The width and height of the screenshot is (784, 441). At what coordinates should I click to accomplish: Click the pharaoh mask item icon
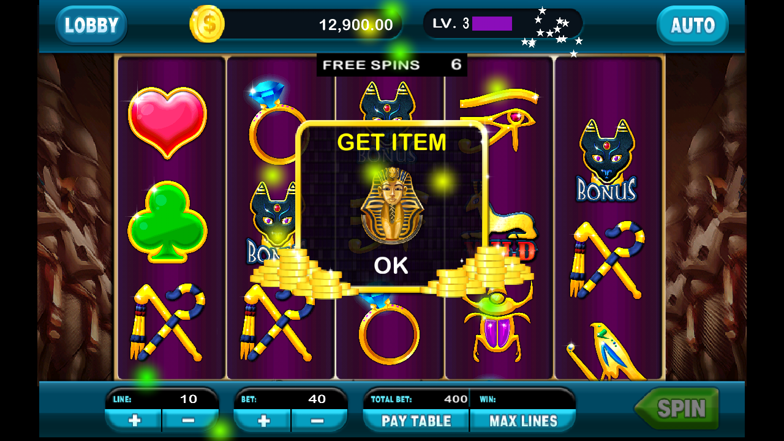pyautogui.click(x=392, y=205)
